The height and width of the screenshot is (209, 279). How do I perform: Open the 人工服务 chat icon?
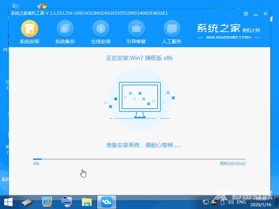point(172,29)
